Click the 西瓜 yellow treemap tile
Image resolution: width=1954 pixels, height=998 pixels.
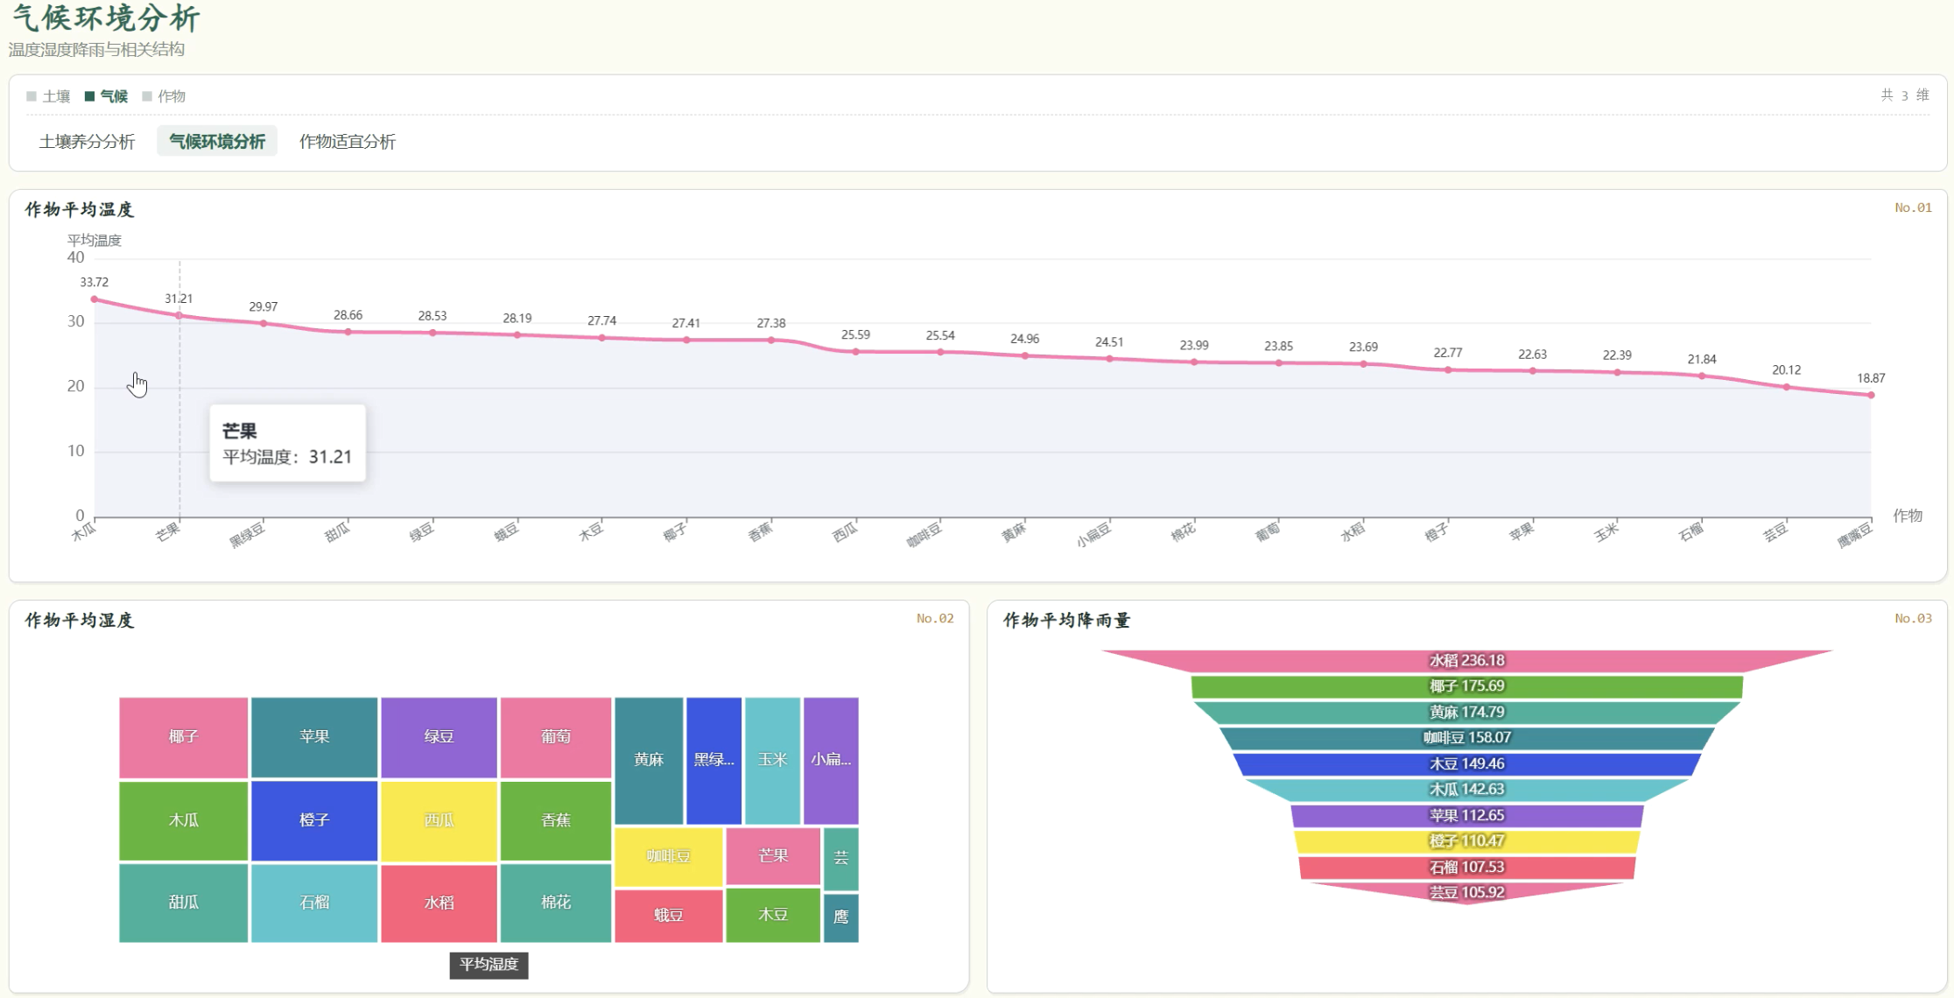tap(439, 820)
